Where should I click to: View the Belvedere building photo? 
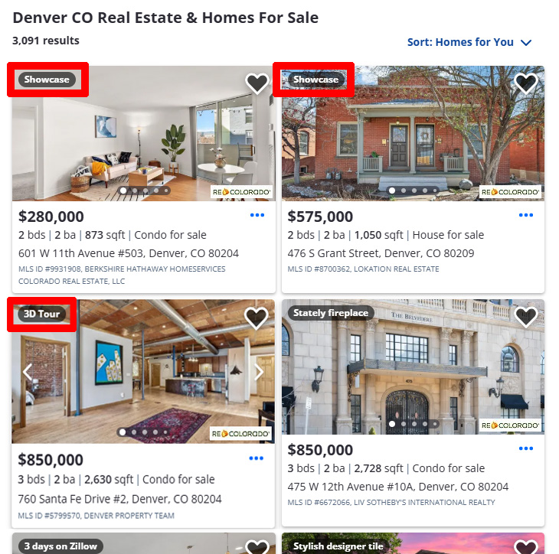[x=413, y=367]
